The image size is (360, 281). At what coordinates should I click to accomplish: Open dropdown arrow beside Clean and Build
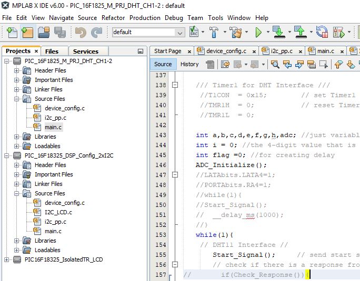pyautogui.click(x=246, y=32)
